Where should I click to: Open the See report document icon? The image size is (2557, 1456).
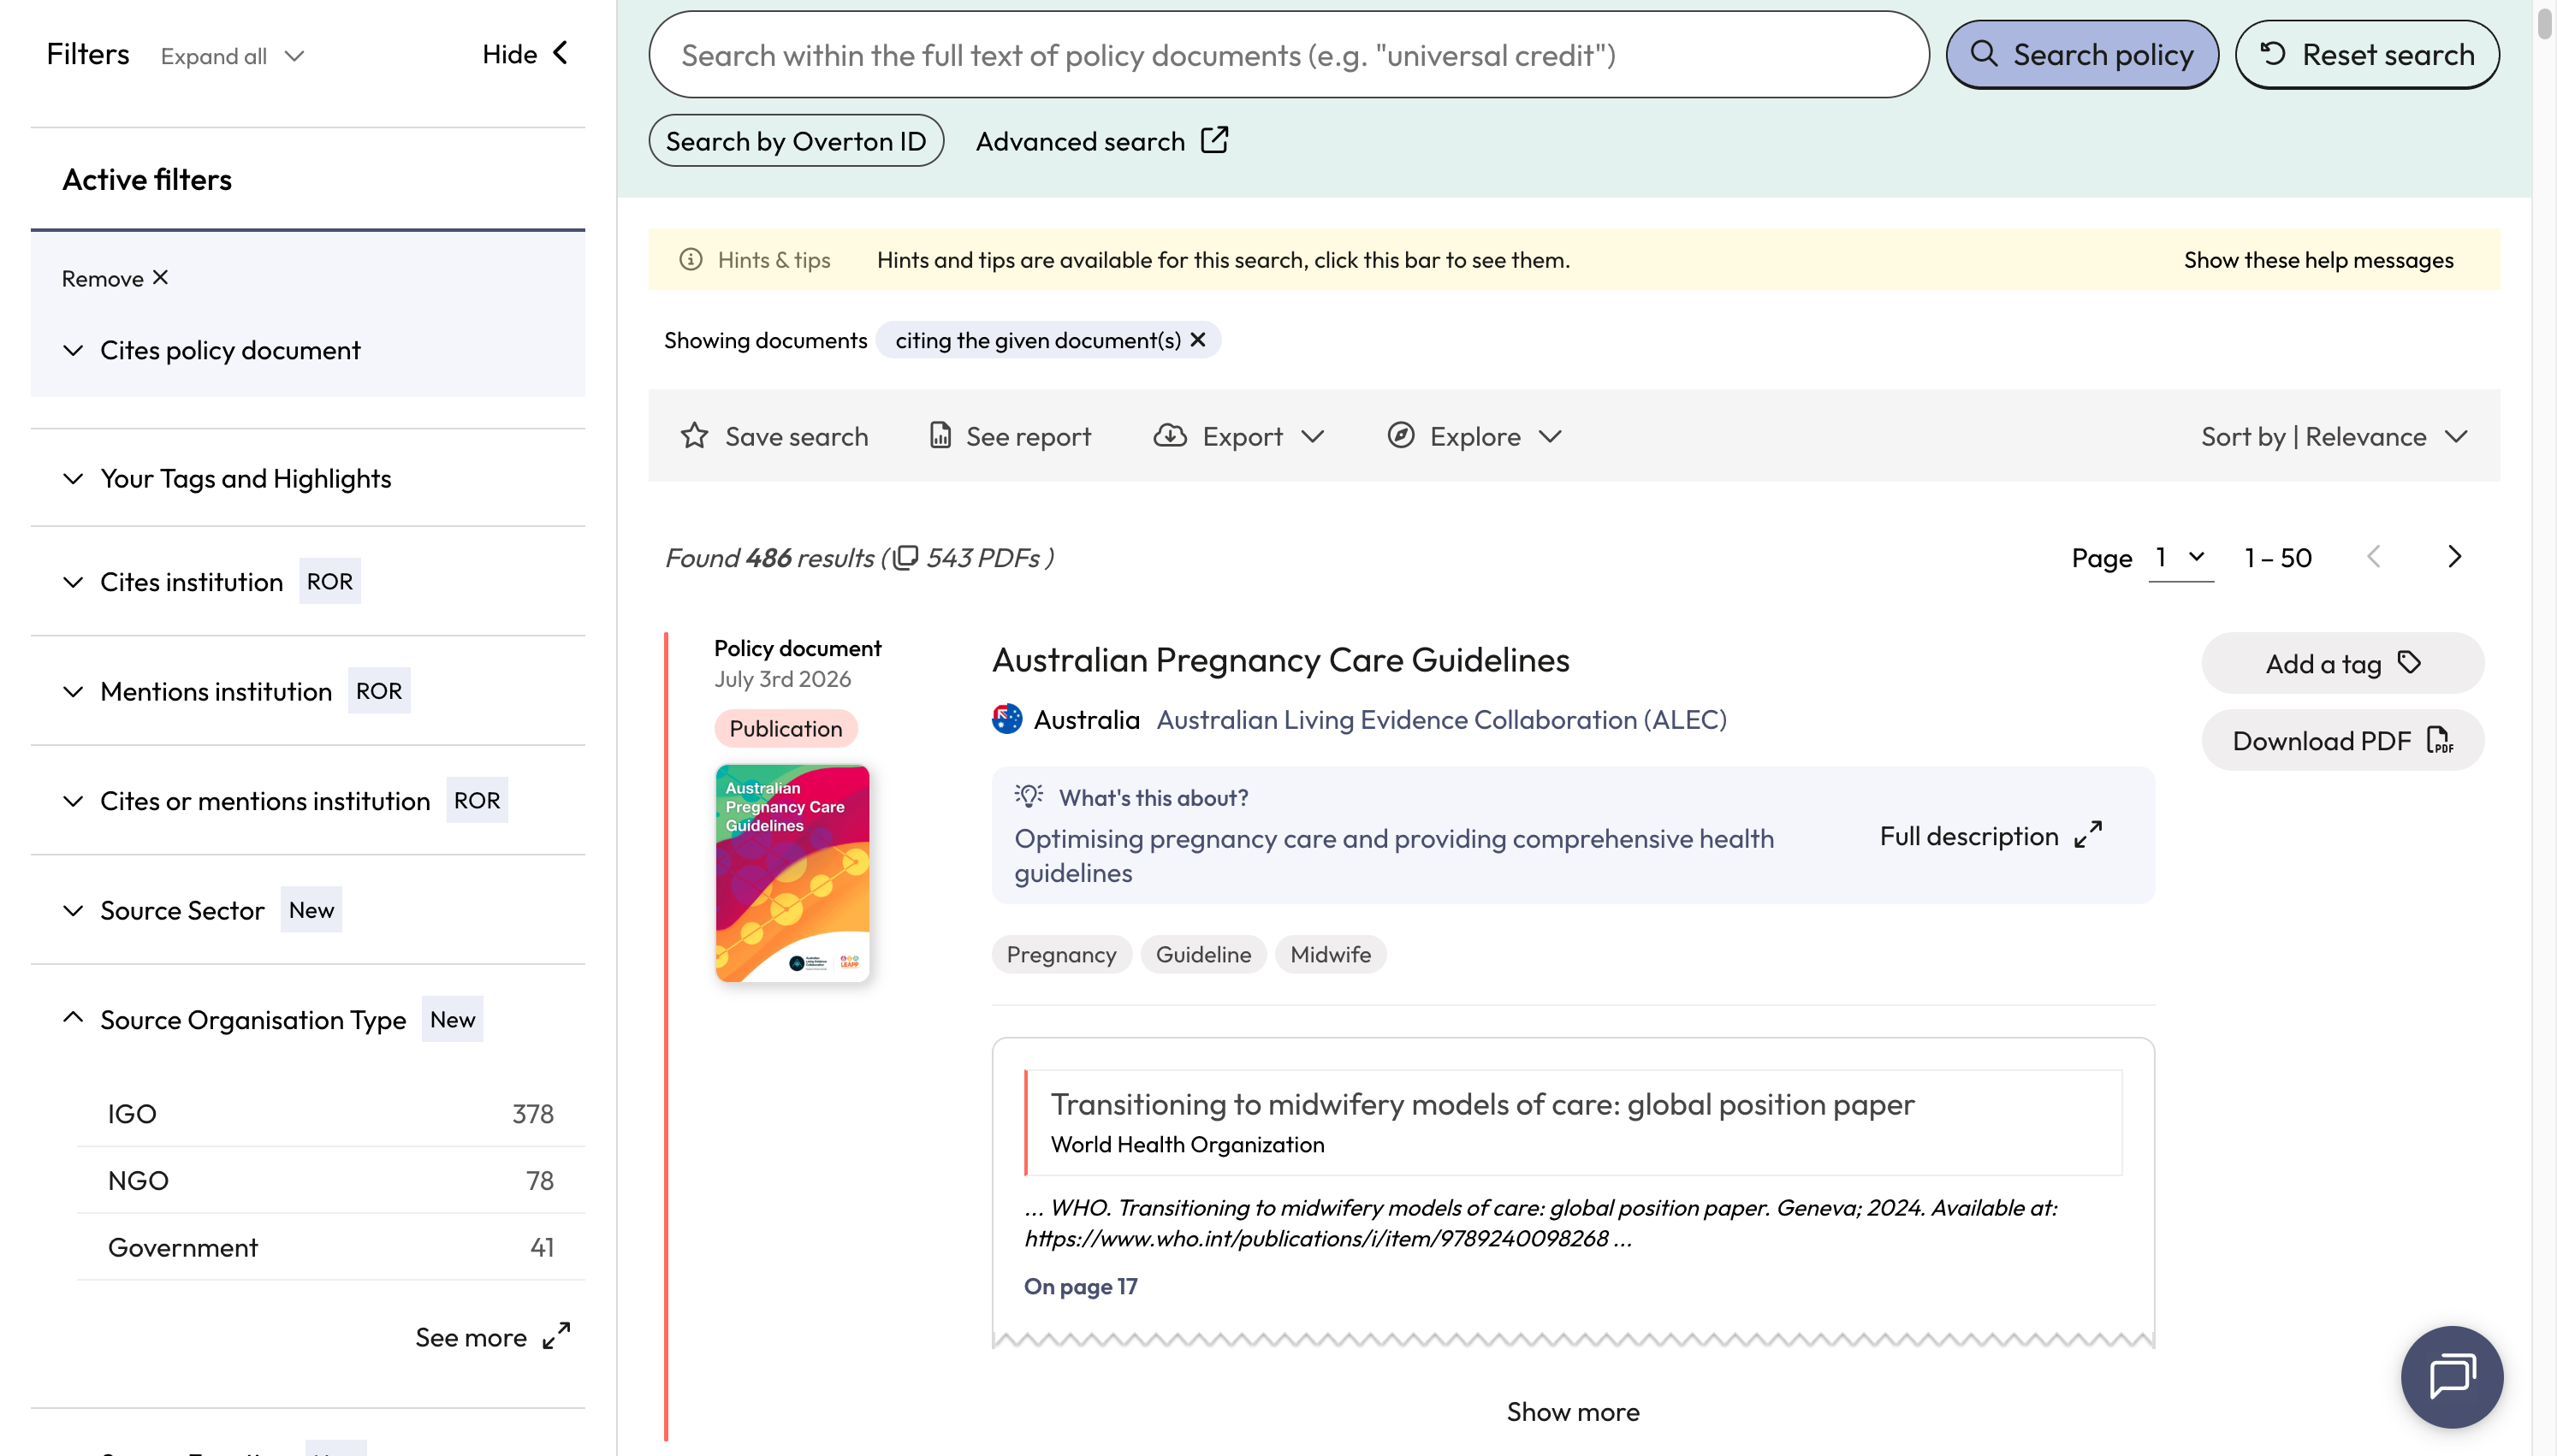click(940, 435)
